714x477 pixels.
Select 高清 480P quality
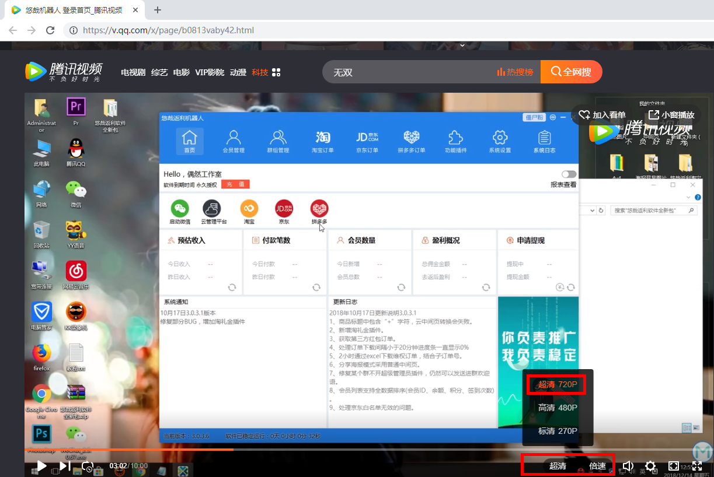tap(558, 408)
